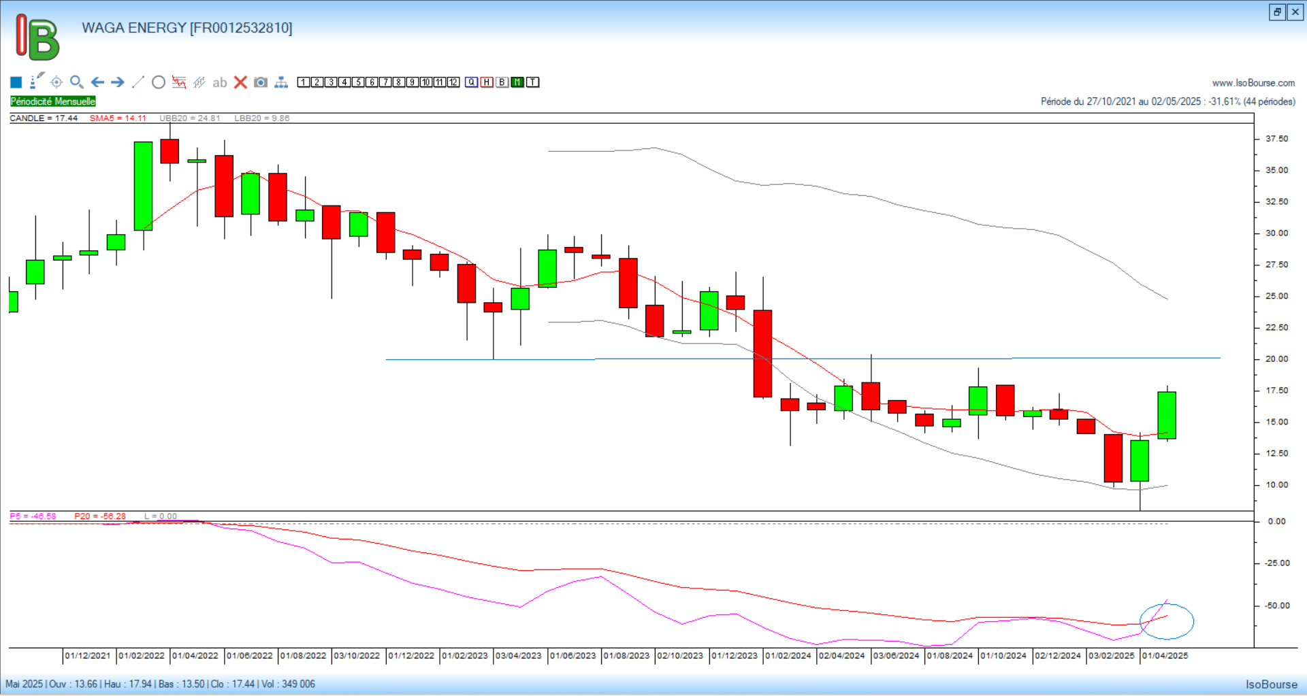Click the blue horizontal line at 20.00
This screenshot has height=696, width=1307.
[803, 359]
